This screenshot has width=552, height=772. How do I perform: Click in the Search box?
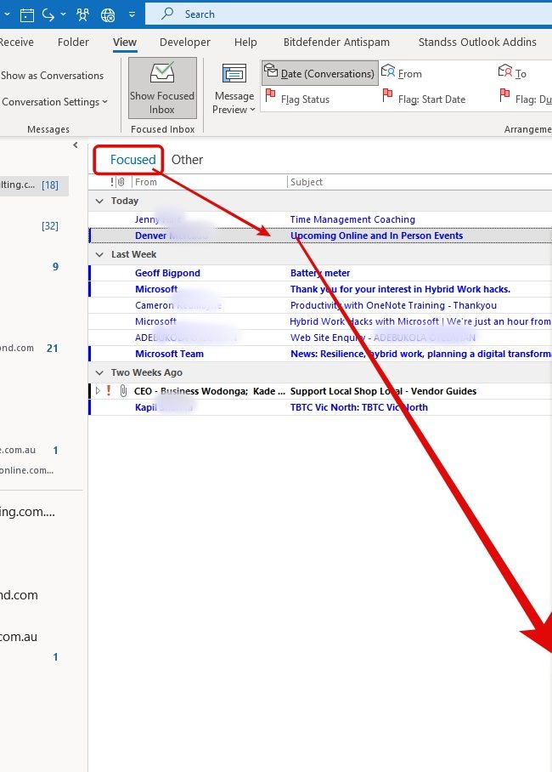[348, 14]
